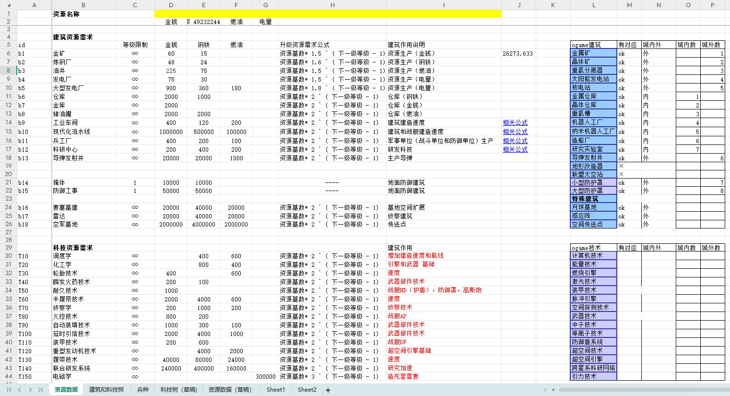Viewport: 730px width, 396px height.
Task: Select the 现代化流水线 cell
Action: pyautogui.click(x=83, y=132)
